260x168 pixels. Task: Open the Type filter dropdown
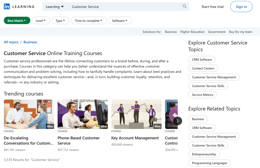(x=60, y=21)
